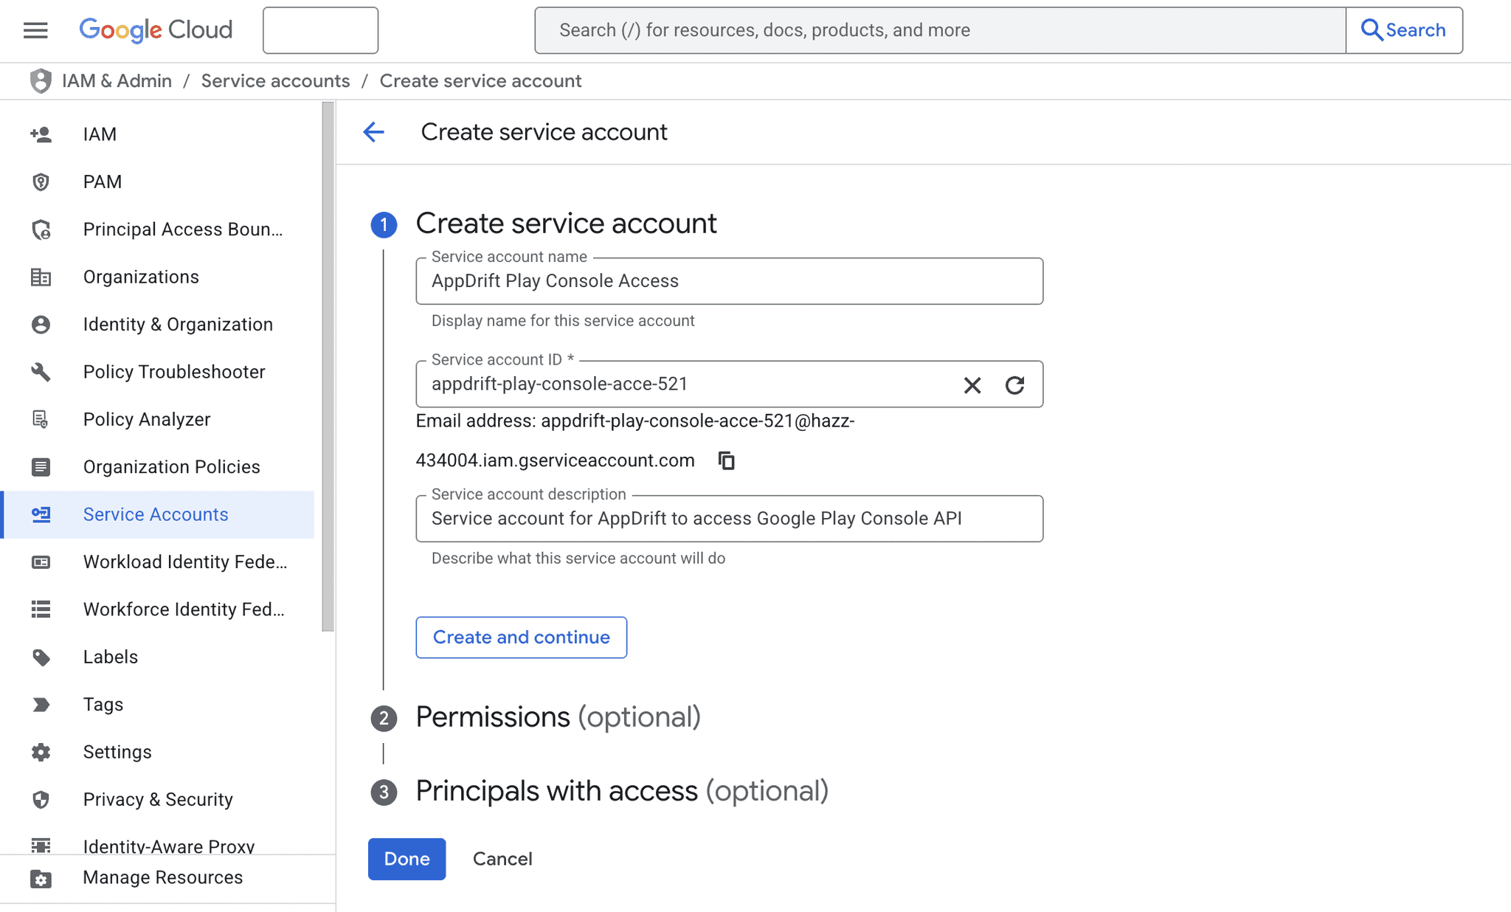1511x912 pixels.
Task: Click the search magnifier icon
Action: [1372, 30]
